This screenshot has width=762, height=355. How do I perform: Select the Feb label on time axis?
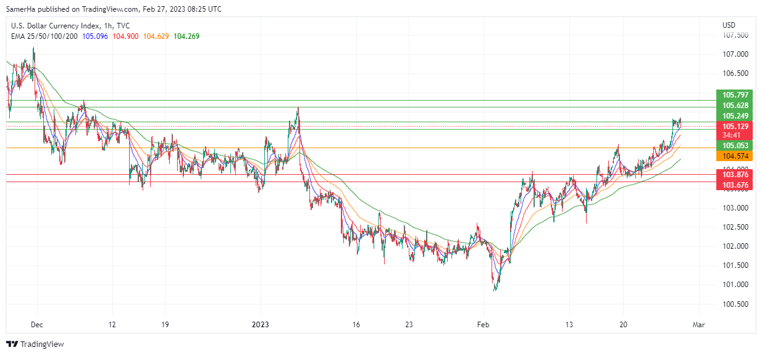tap(484, 324)
